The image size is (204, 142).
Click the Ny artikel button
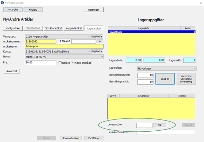coord(13,10)
